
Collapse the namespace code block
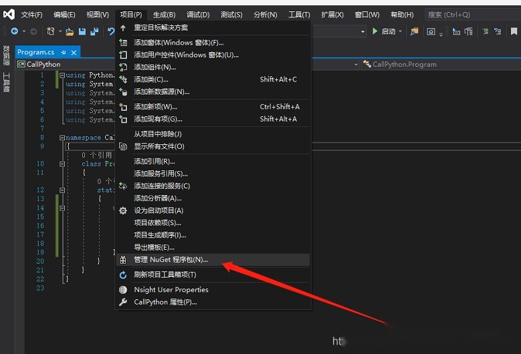pos(62,138)
